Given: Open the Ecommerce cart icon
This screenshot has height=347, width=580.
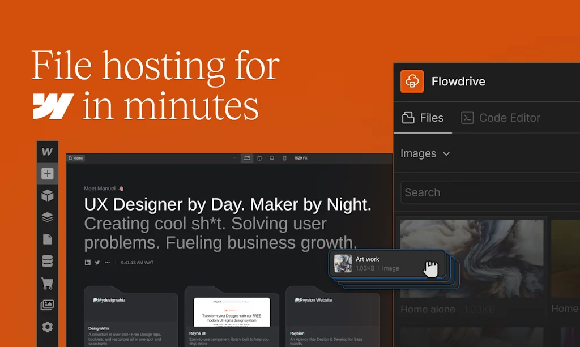Looking at the screenshot, I should 48,283.
